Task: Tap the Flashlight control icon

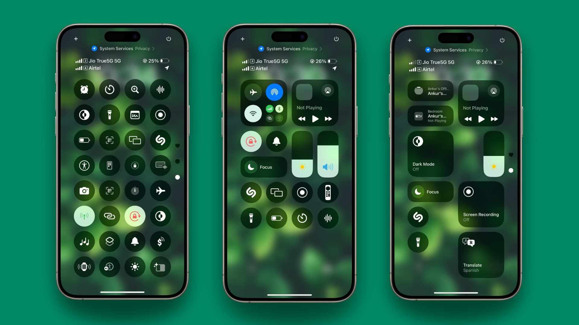Action: (x=109, y=115)
